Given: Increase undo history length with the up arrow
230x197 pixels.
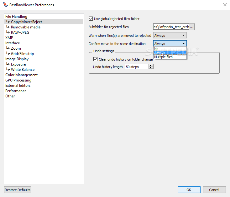Looking at the screenshot, I should tap(151, 66).
